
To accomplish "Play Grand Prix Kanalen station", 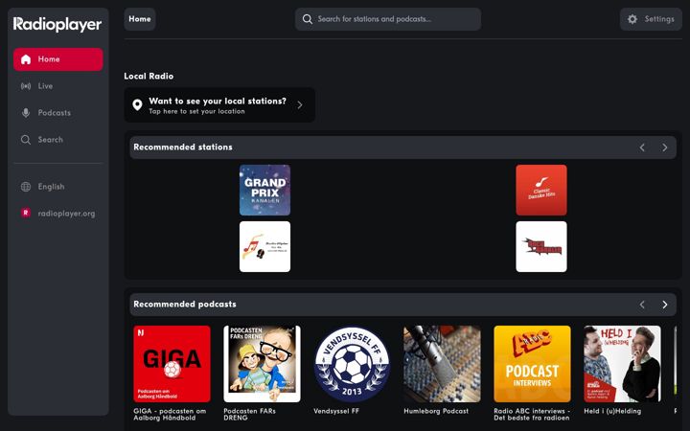I will (264, 190).
